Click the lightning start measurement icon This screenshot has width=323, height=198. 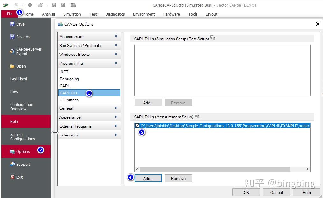(x=16, y=5)
